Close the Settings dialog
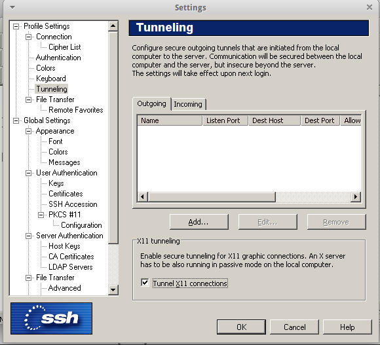Image resolution: width=380 pixels, height=345 pixels. (x=370, y=7)
